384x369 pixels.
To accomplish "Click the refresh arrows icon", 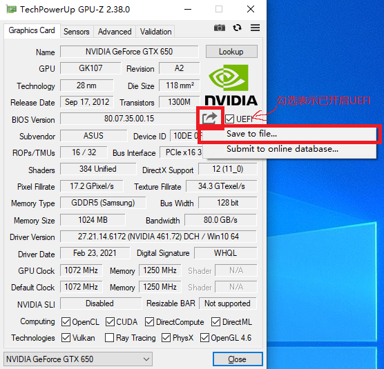I will pos(237,28).
